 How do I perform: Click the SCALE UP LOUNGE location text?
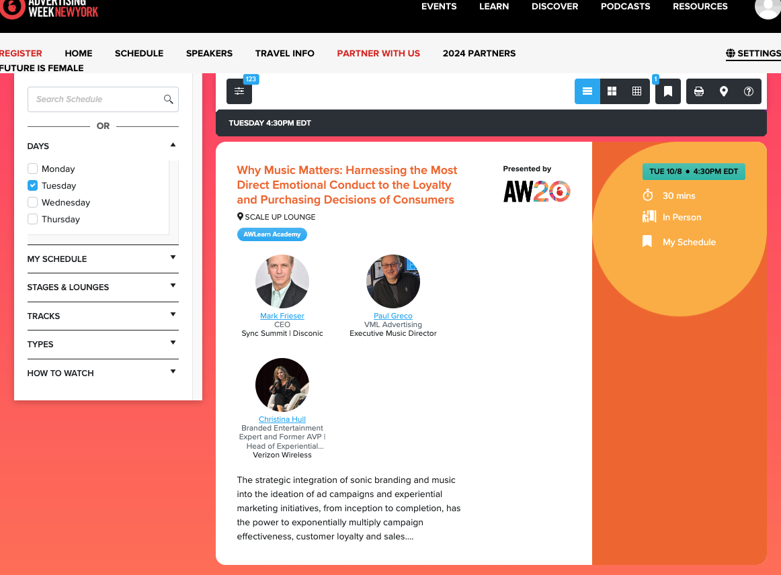(x=280, y=217)
